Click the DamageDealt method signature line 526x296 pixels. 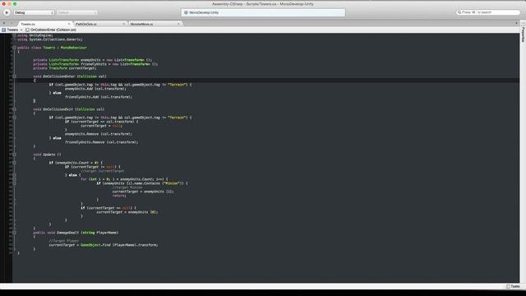pyautogui.click(x=76, y=233)
